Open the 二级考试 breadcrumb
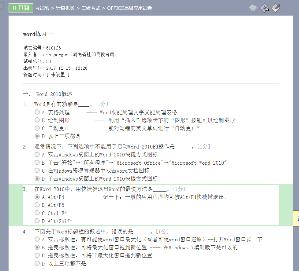Screen dimensions: 299x271 tap(91, 8)
